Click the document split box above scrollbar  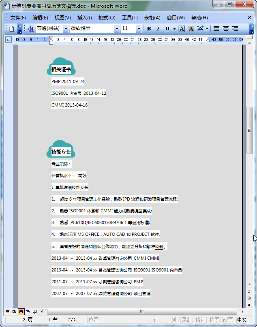pyautogui.click(x=249, y=38)
